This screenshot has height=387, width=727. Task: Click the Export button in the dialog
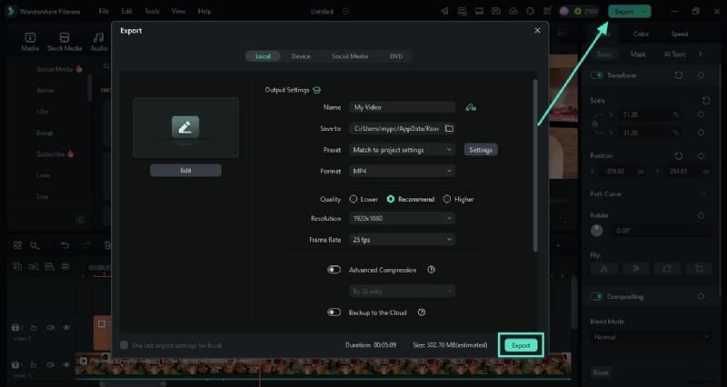[521, 345]
